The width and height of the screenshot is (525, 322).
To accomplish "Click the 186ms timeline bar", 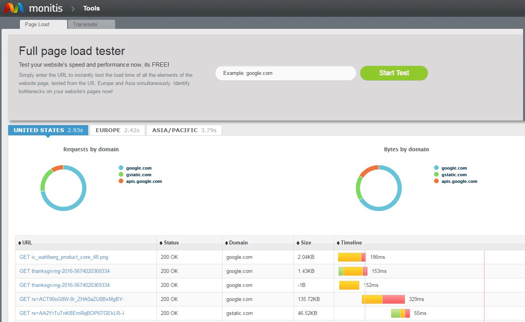I will (352, 257).
